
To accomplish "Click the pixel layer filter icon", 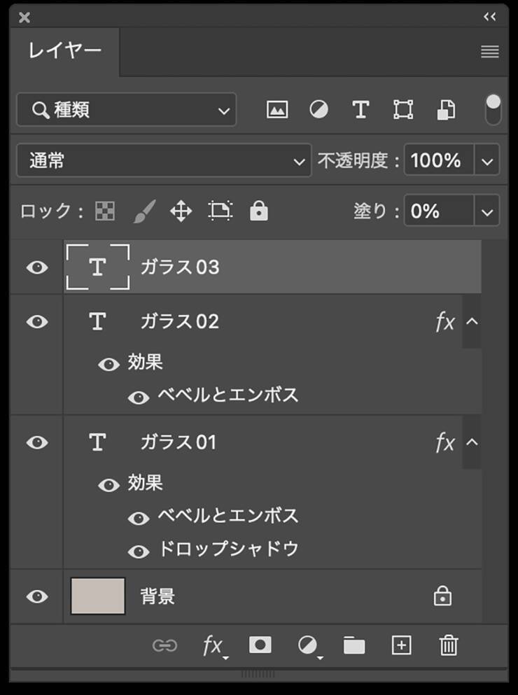I will tap(277, 109).
